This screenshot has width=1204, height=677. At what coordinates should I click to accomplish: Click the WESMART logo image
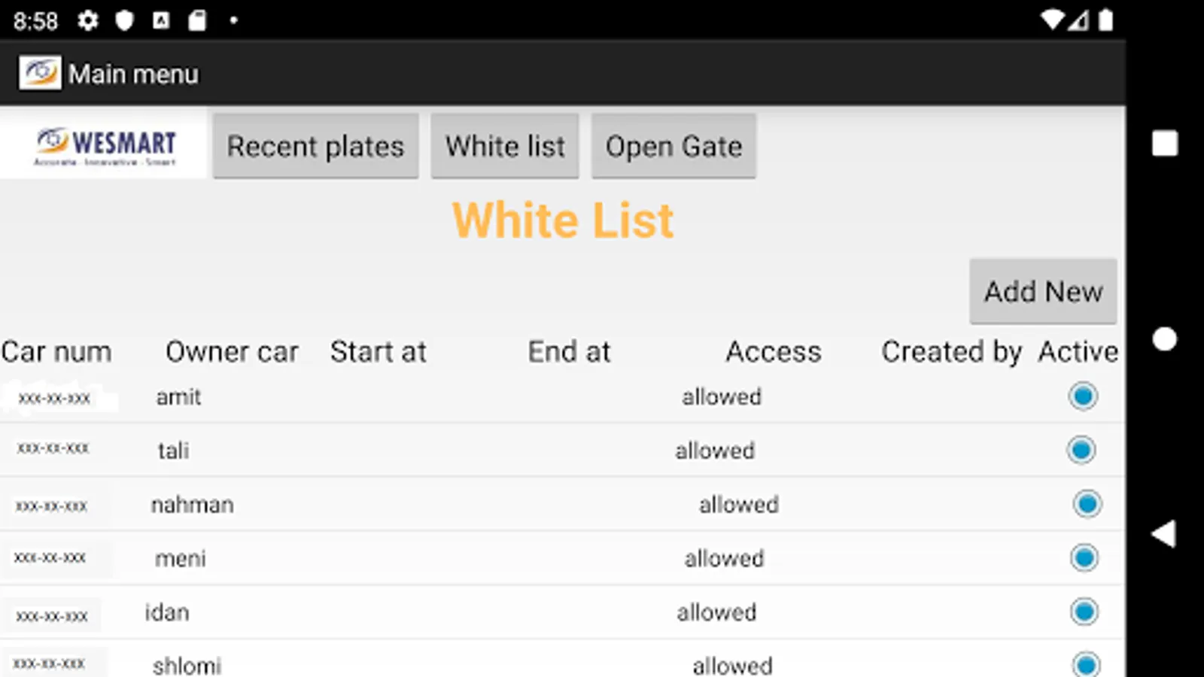[x=104, y=144]
